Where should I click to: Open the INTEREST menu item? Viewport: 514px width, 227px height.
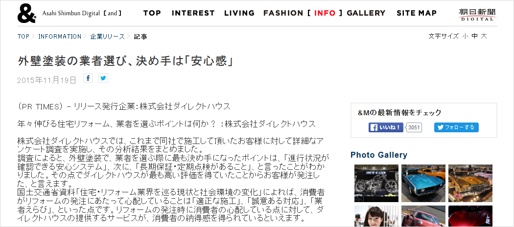[x=193, y=13]
